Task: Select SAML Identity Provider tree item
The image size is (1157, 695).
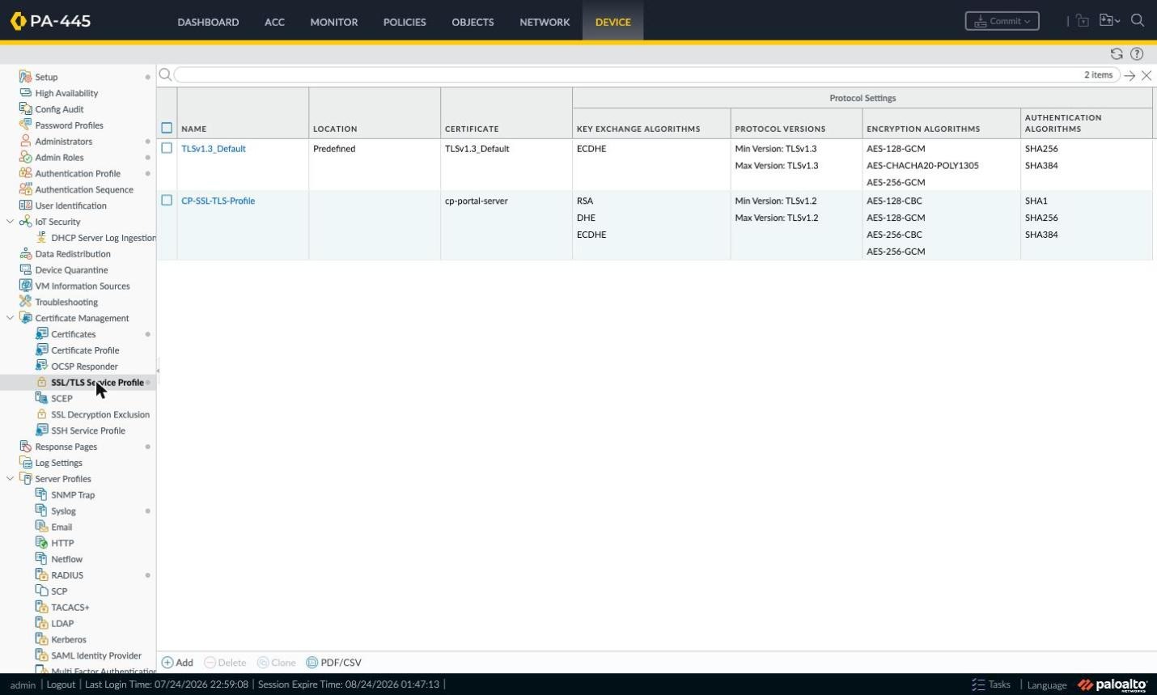Action: coord(96,655)
